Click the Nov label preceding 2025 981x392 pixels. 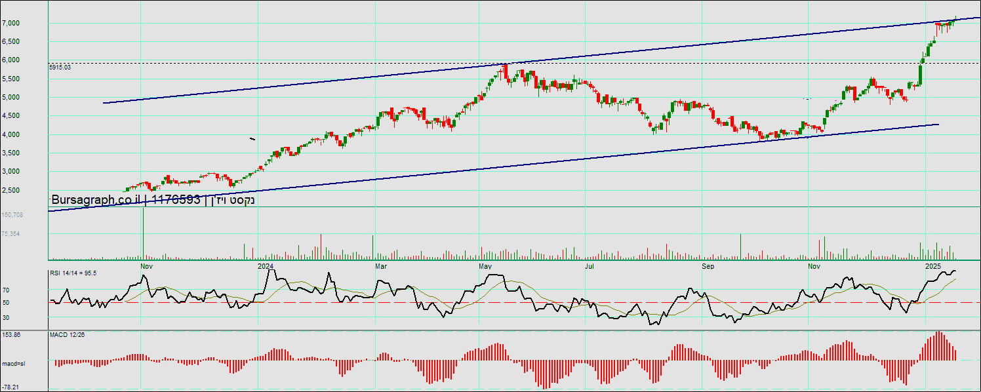[814, 266]
